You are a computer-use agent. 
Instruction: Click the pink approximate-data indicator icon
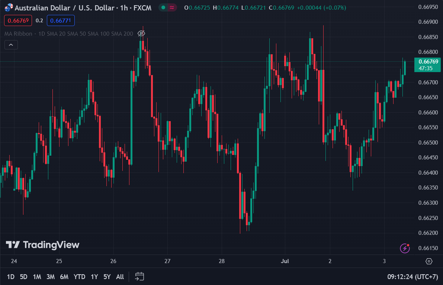tap(172, 8)
